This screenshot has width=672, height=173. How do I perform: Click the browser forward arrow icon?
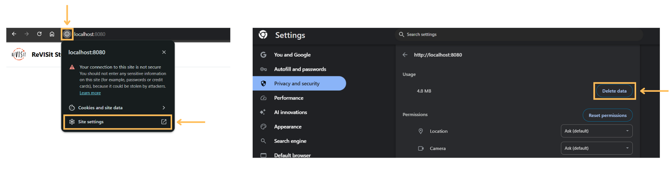pos(27,34)
